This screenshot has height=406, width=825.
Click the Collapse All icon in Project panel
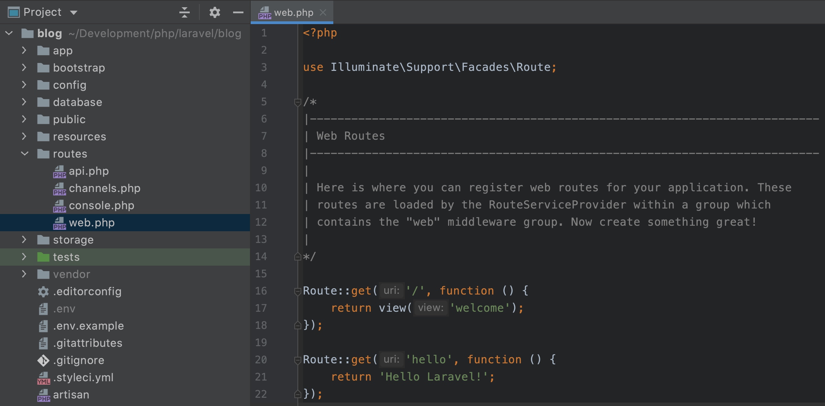[185, 12]
